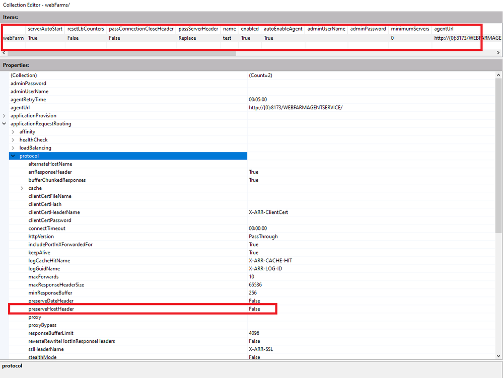Image resolution: width=503 pixels, height=378 pixels.
Task: Click the sslHeaderName X-ARR-SSL value
Action: point(261,349)
